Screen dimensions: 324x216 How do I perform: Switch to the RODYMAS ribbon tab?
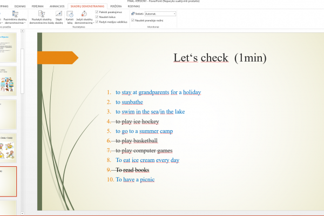(134, 6)
